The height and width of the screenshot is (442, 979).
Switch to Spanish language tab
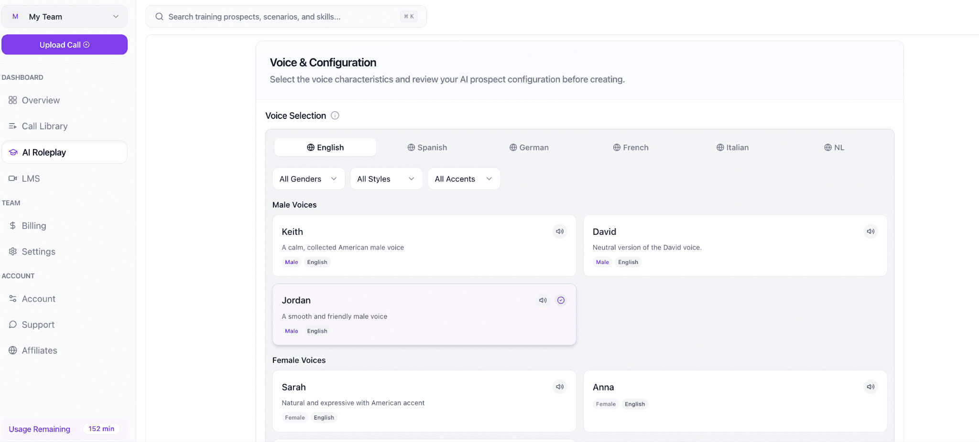(x=427, y=147)
